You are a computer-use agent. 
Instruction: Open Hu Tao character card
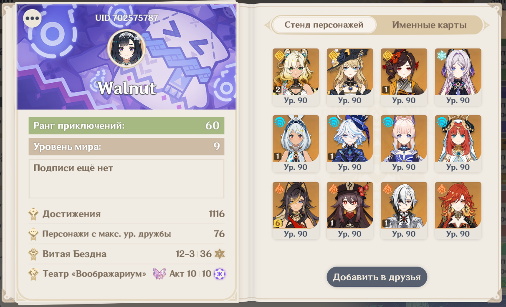click(x=350, y=210)
